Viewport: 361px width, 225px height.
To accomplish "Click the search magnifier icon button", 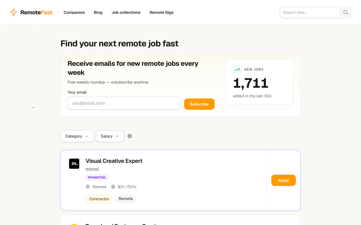I will click(x=346, y=12).
